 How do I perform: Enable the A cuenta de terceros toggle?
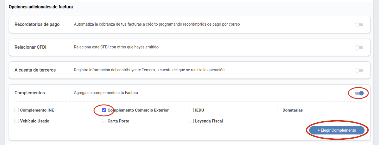click(359, 70)
